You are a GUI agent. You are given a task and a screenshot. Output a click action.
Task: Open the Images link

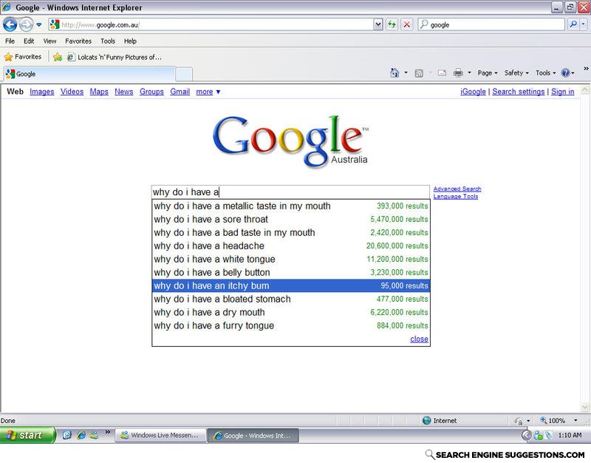(x=42, y=92)
